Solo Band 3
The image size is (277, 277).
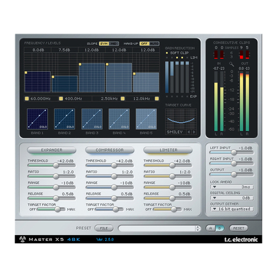point(98,127)
